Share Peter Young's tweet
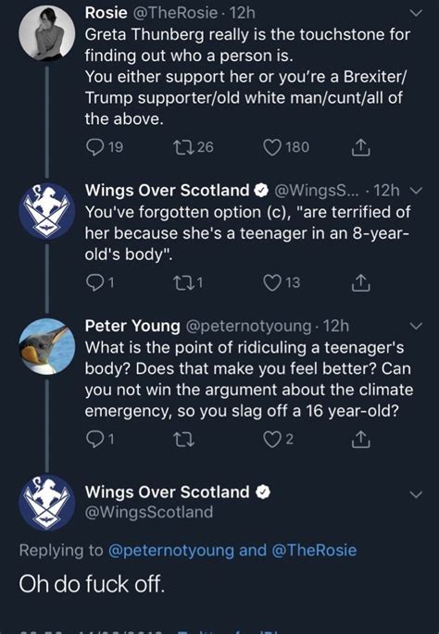Image resolution: width=439 pixels, height=634 pixels. [x=360, y=440]
